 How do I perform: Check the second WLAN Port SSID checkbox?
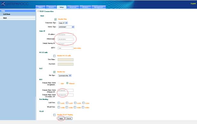tap(67, 107)
